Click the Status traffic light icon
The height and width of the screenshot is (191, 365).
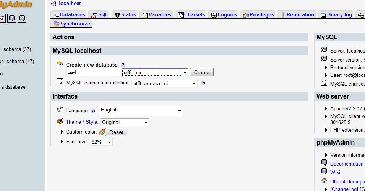click(x=117, y=15)
